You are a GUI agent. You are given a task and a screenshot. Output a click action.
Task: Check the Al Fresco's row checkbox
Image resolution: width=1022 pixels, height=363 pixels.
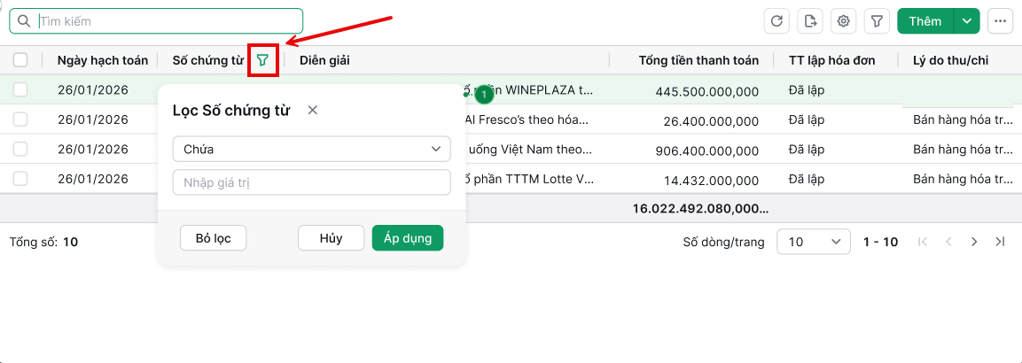pos(20,120)
